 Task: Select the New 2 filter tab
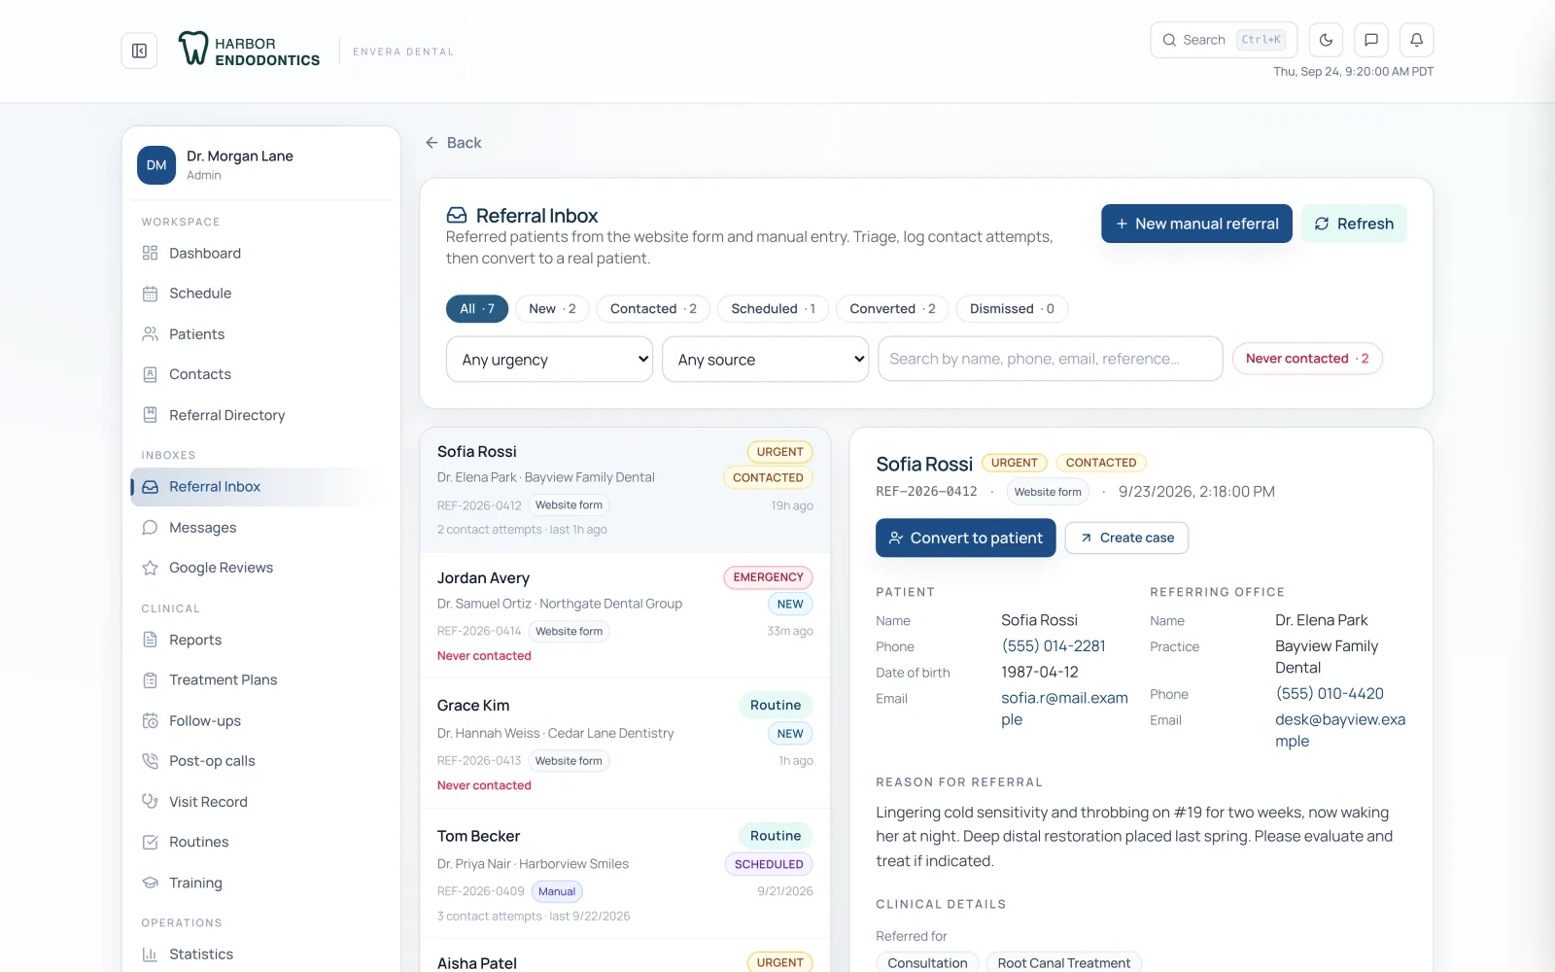552,309
